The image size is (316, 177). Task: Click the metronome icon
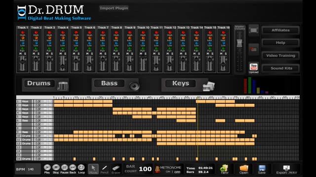pyautogui.click(x=157, y=169)
